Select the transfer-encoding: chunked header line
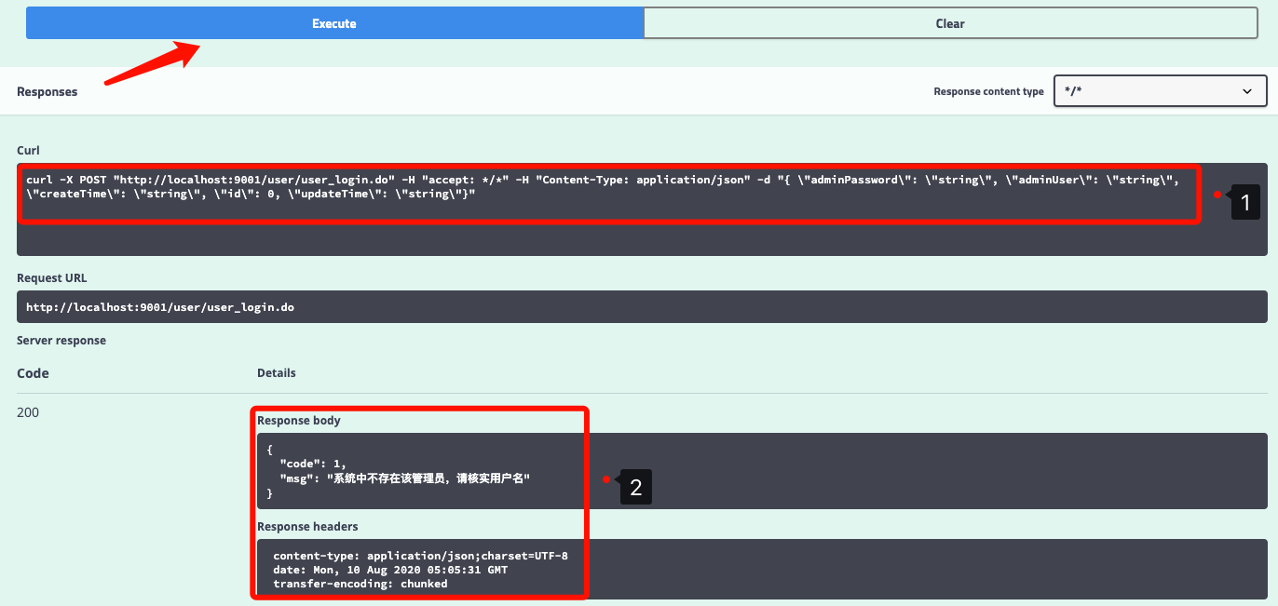 (360, 584)
